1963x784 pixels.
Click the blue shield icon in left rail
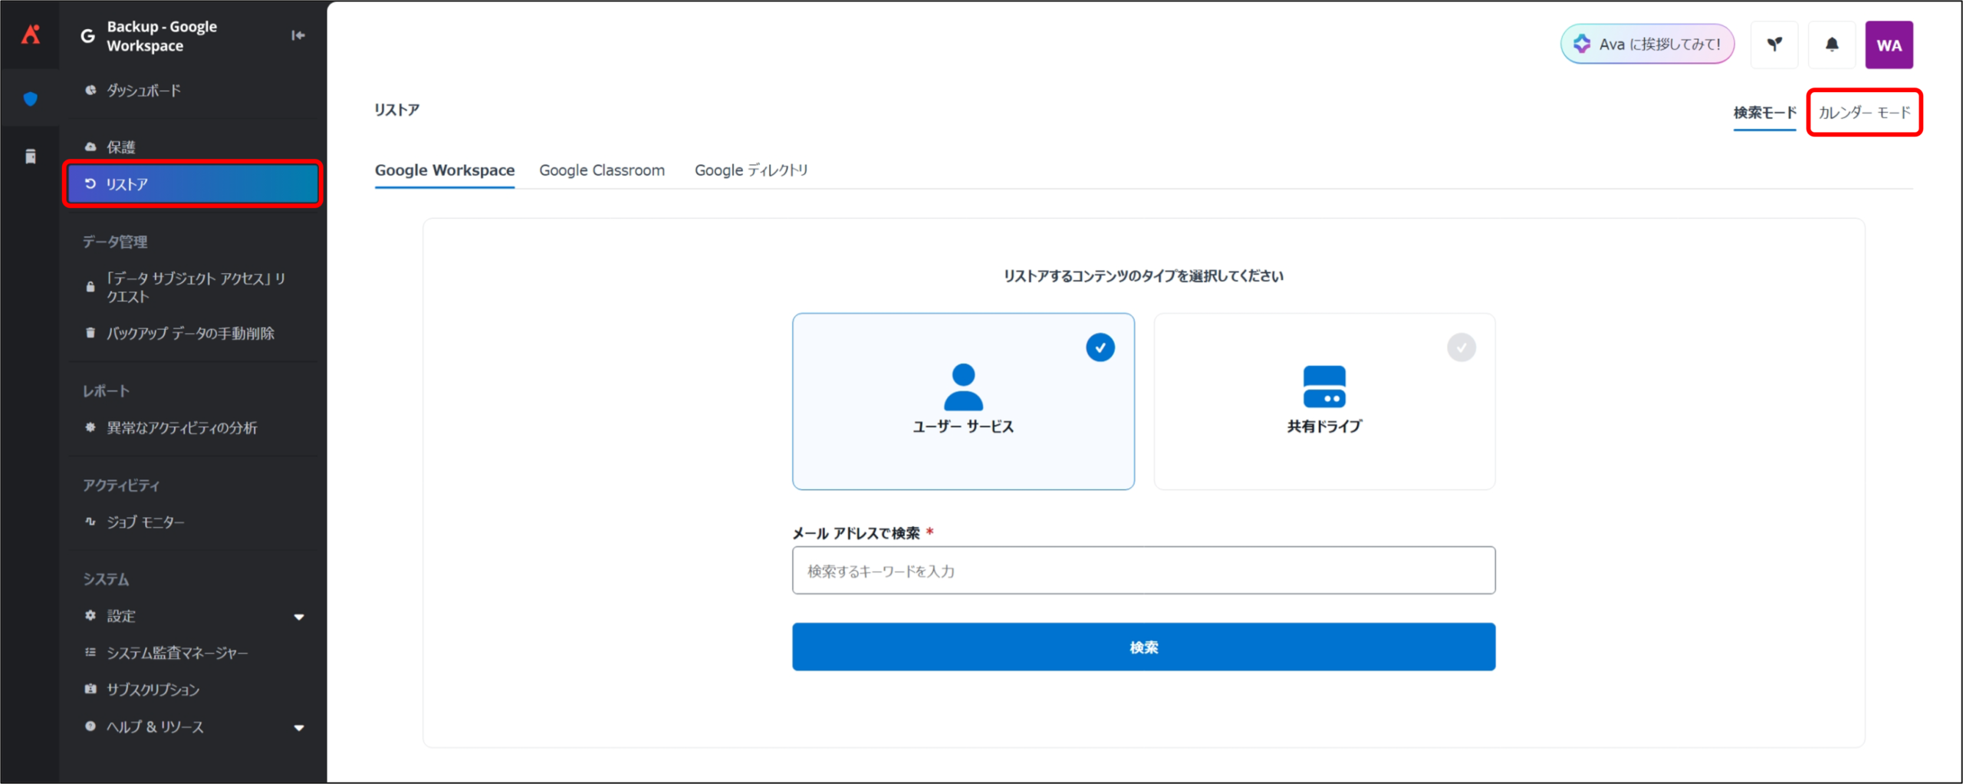coord(31,99)
